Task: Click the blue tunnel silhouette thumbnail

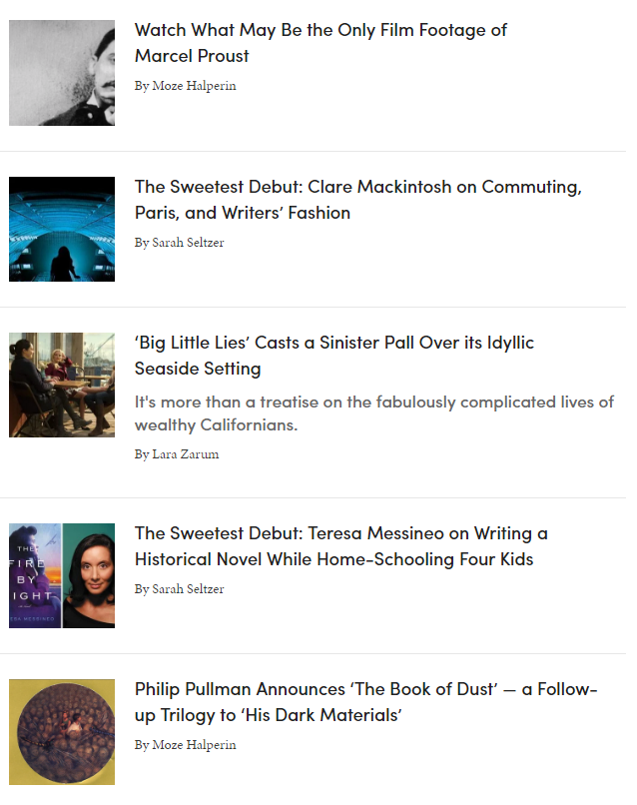Action: coord(62,229)
